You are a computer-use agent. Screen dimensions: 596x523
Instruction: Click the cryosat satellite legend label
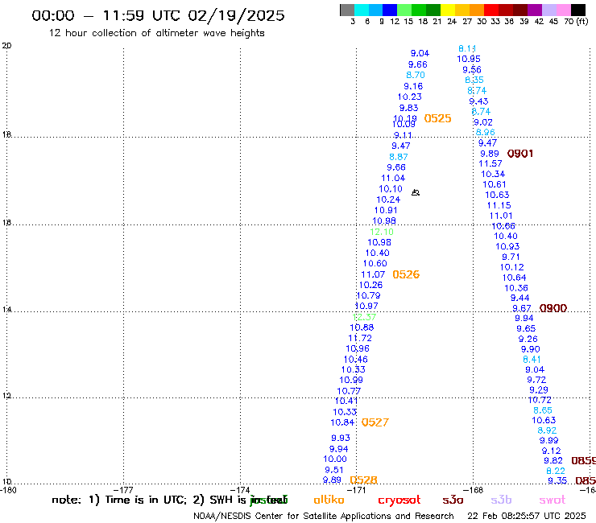pos(399,500)
